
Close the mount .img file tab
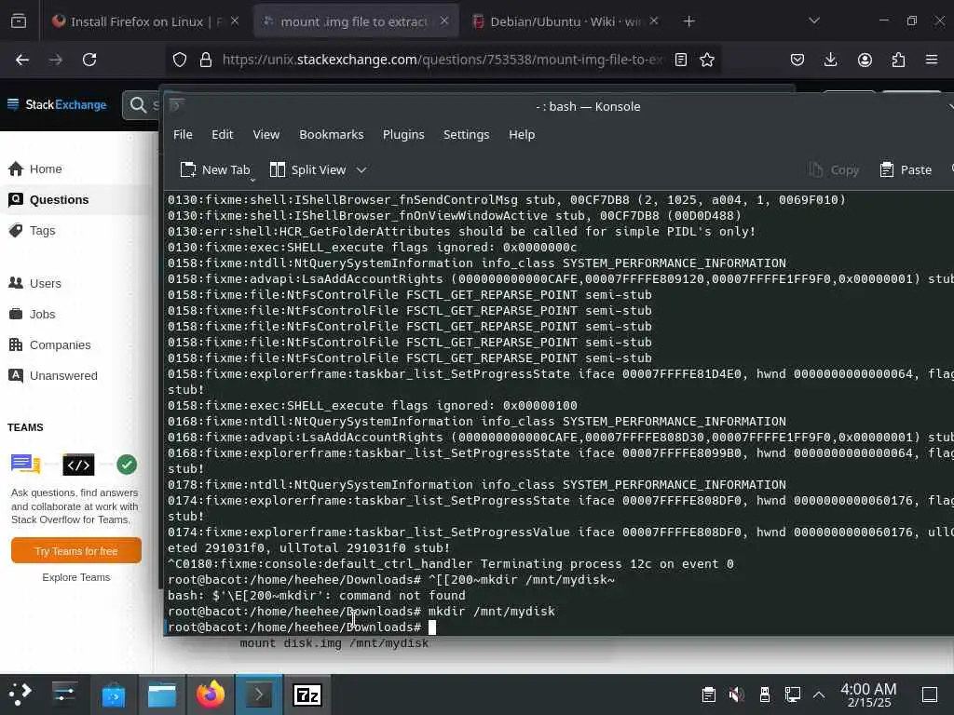pos(444,21)
